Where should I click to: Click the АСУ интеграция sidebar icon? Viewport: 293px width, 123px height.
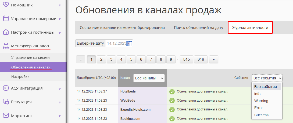click(x=6, y=88)
